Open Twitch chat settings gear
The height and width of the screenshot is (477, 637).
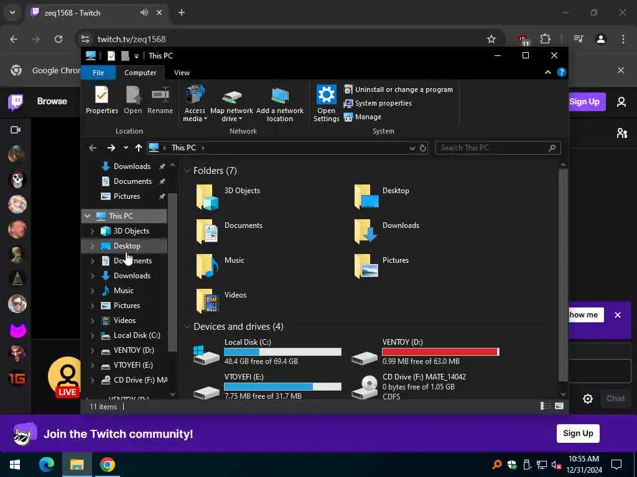587,399
